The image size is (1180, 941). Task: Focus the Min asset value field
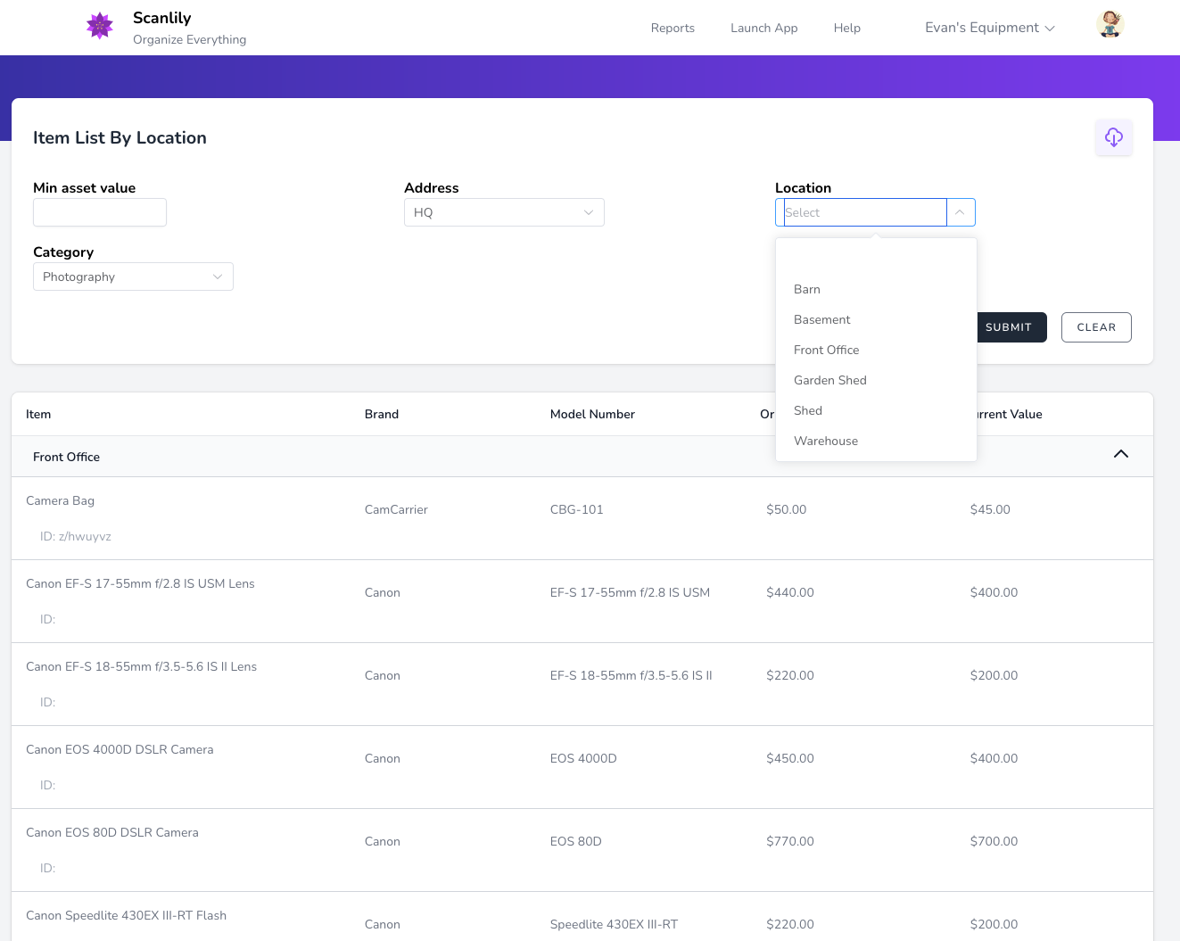100,212
